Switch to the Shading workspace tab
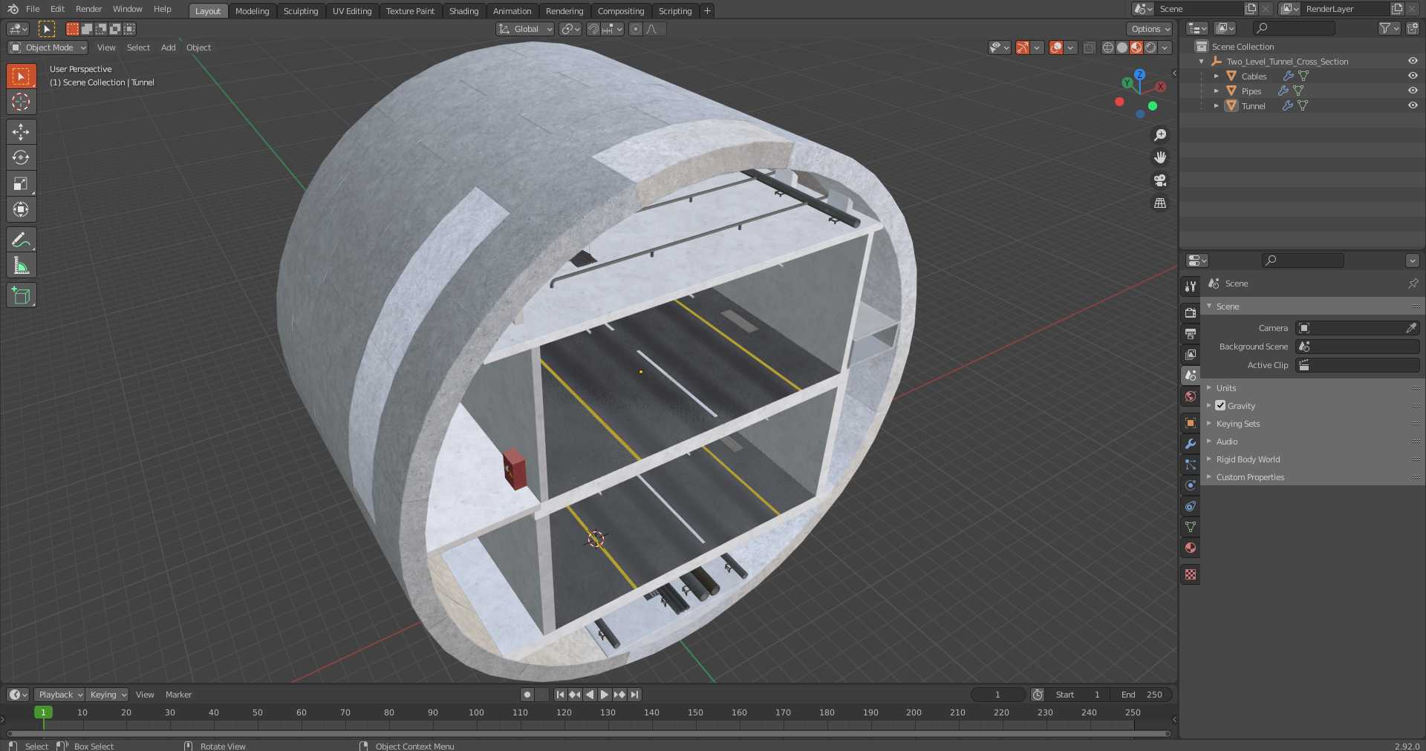This screenshot has width=1426, height=751. click(463, 11)
